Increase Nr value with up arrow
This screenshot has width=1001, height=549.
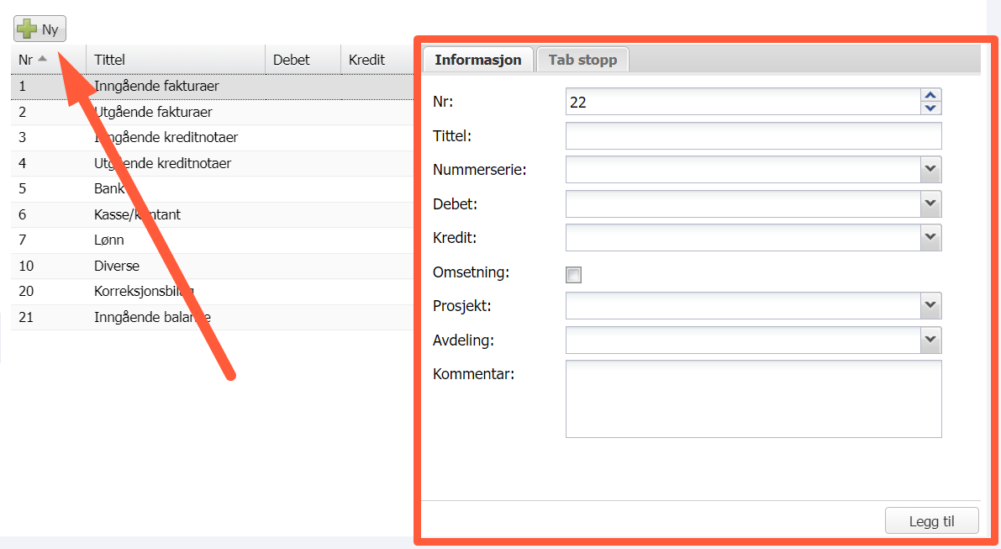[930, 96]
